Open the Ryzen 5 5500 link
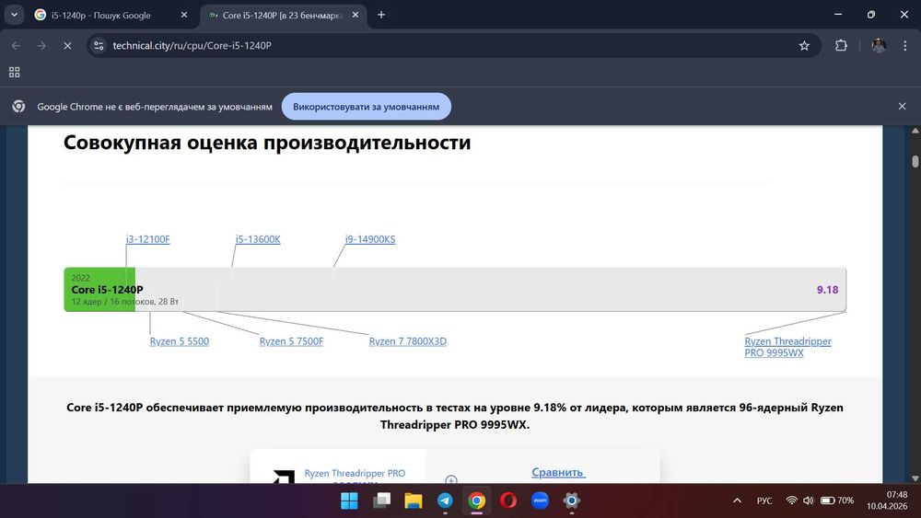 [x=180, y=340]
